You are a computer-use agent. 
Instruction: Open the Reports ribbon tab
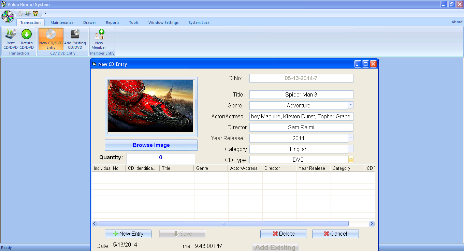(112, 23)
